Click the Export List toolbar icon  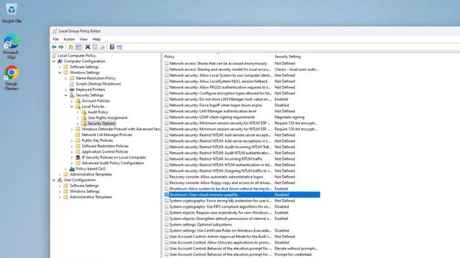(102, 47)
